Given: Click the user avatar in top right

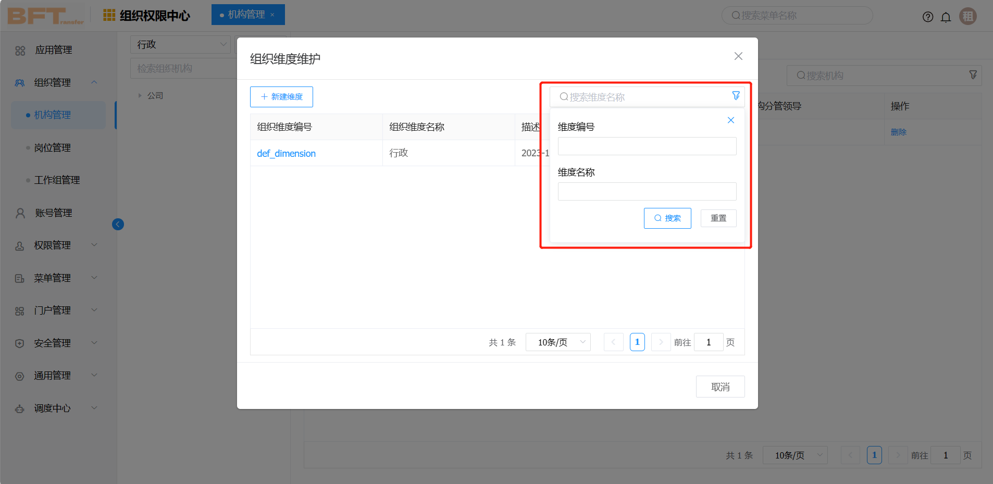Looking at the screenshot, I should tap(967, 16).
